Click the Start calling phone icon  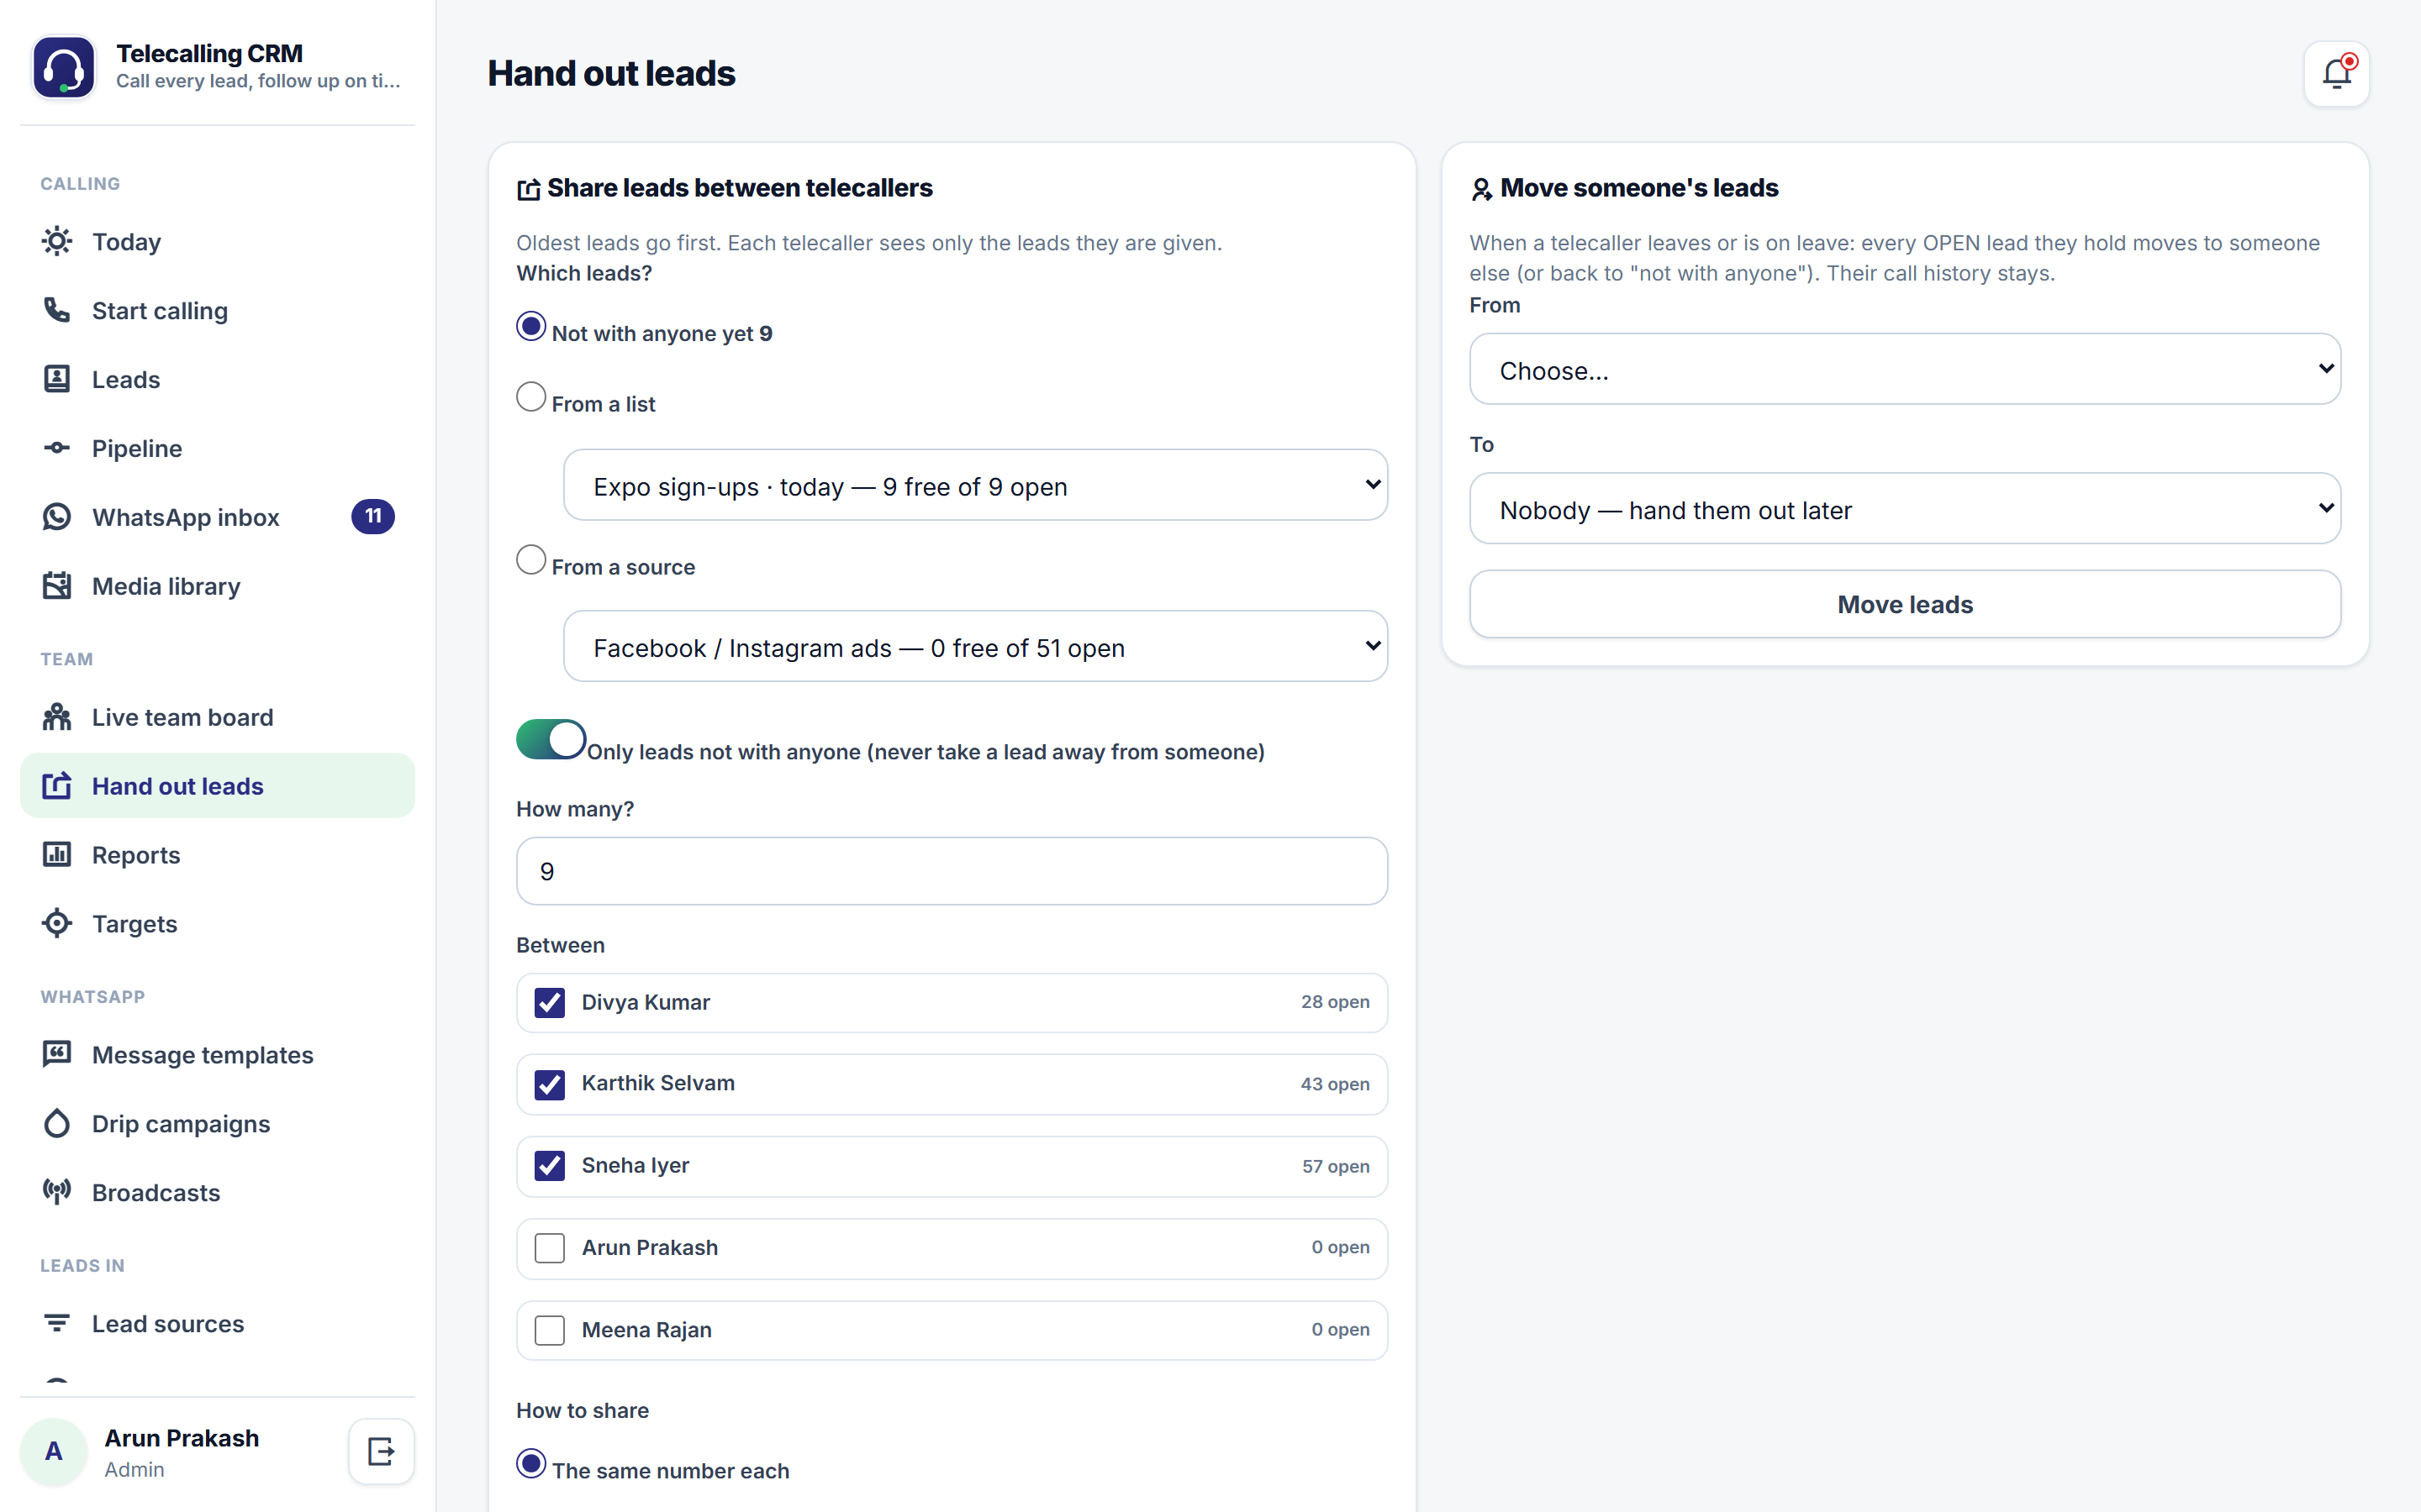[x=57, y=310]
